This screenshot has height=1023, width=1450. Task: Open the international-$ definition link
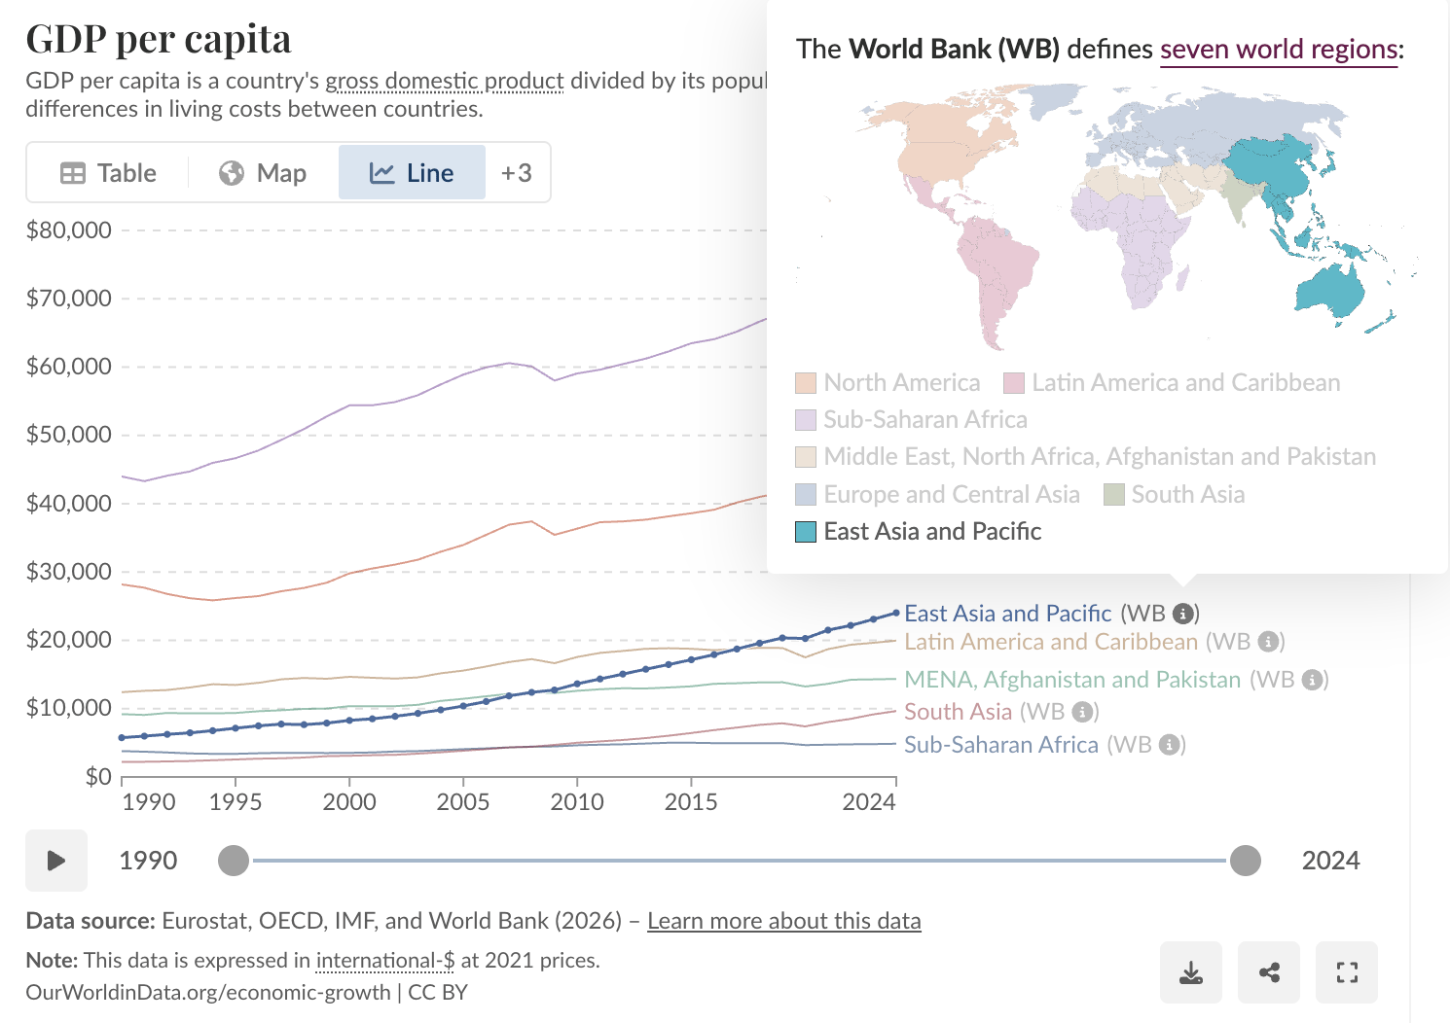coord(383,960)
